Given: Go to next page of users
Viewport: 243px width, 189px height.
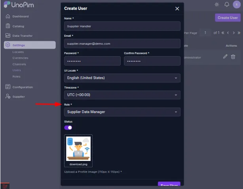Looking at the screenshot, I should [234, 33].
